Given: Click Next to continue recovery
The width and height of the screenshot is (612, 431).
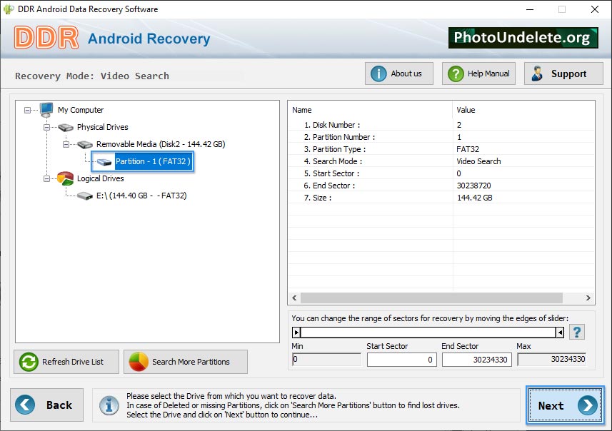Looking at the screenshot, I should (x=565, y=405).
